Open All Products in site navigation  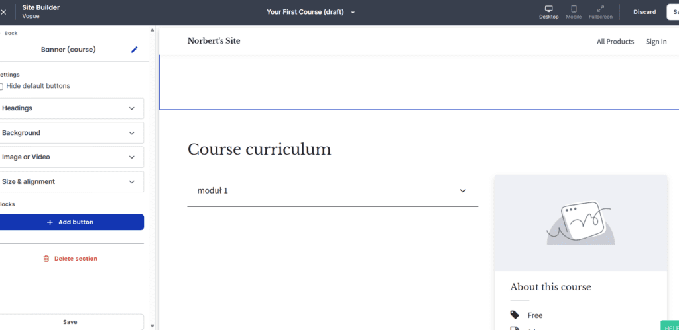pos(615,42)
